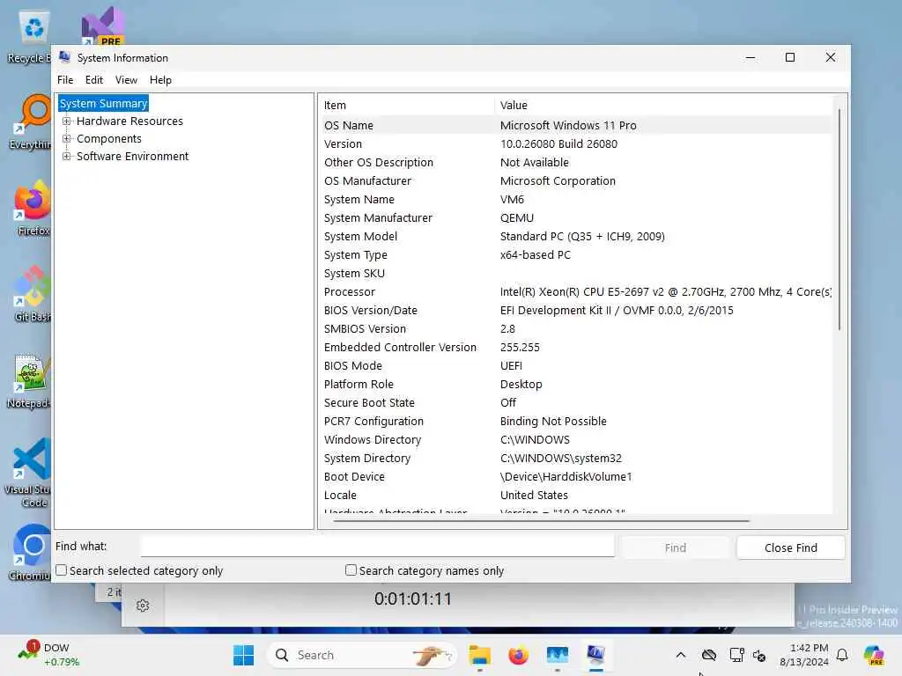902x676 pixels.
Task: Click the Close Find button
Action: tap(791, 547)
